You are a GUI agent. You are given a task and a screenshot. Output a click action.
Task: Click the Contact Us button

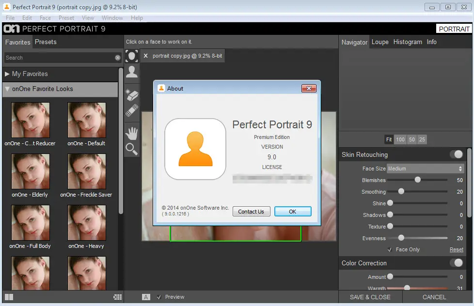[x=251, y=212]
